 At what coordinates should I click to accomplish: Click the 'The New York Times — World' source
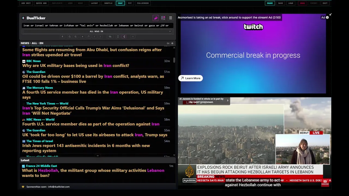pos(47,104)
